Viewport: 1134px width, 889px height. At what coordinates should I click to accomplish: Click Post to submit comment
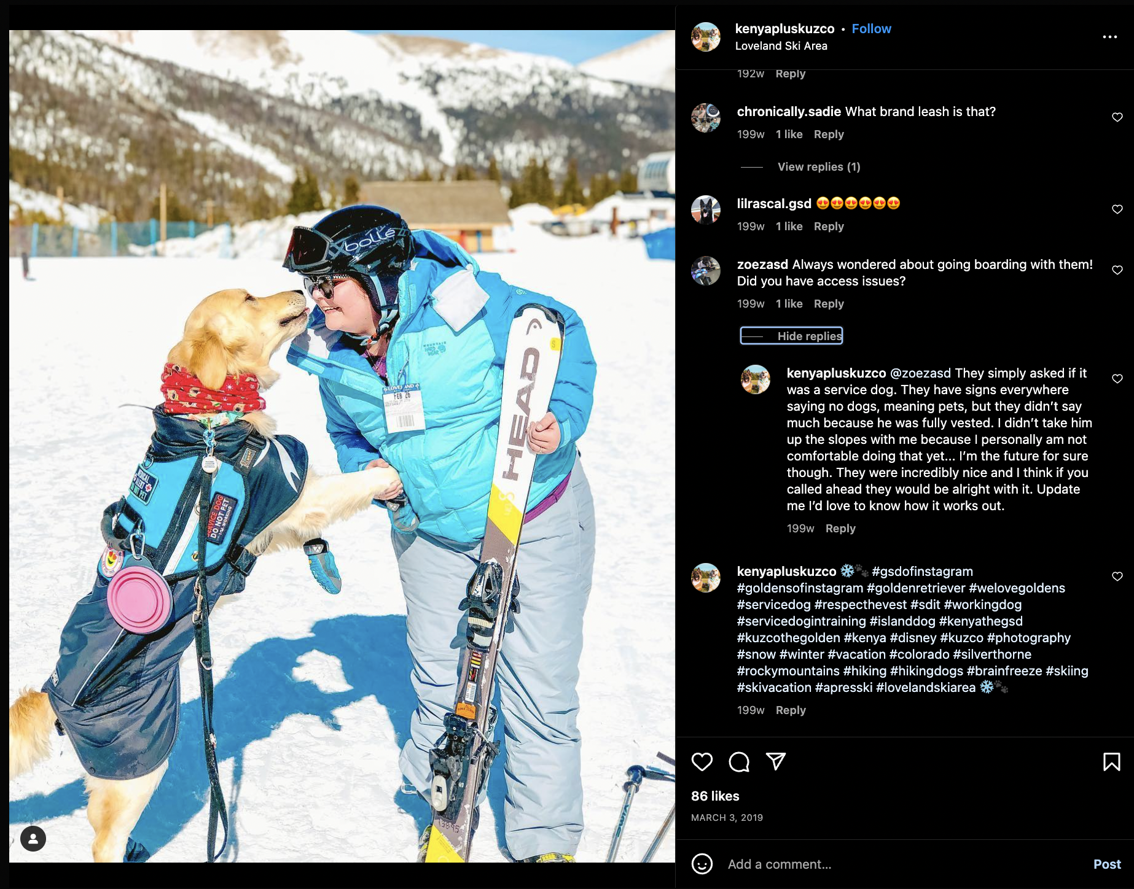[x=1107, y=864]
